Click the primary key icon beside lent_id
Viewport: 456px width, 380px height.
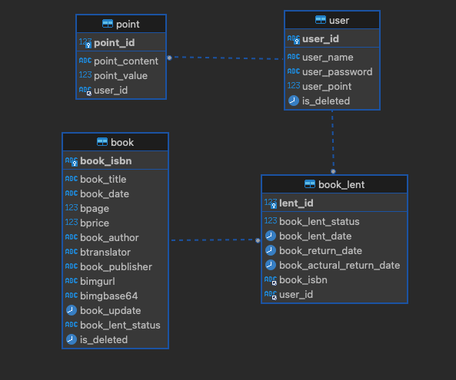[271, 203]
